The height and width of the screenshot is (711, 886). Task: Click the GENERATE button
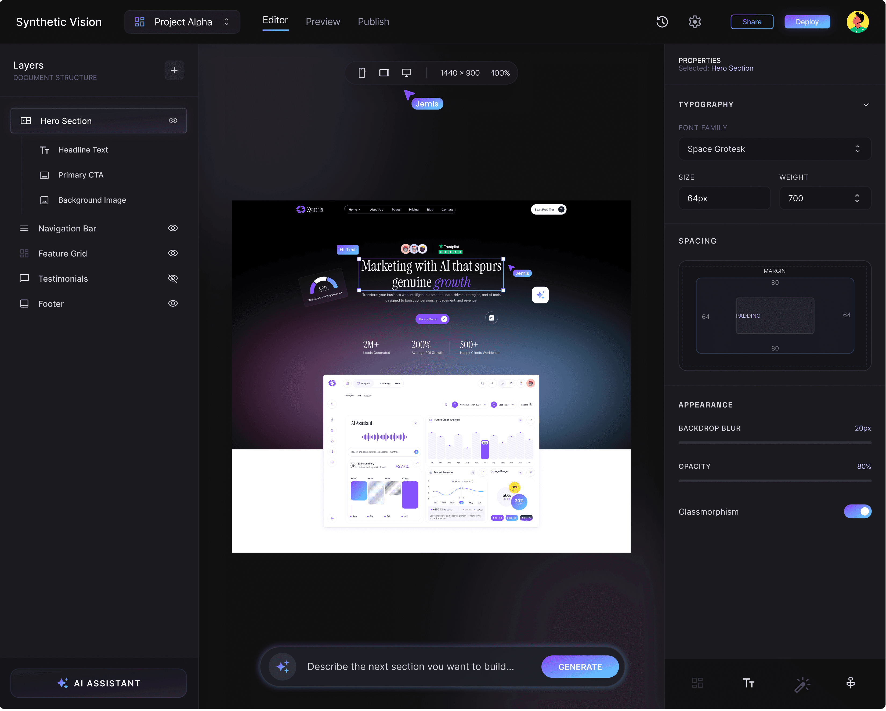(x=580, y=667)
